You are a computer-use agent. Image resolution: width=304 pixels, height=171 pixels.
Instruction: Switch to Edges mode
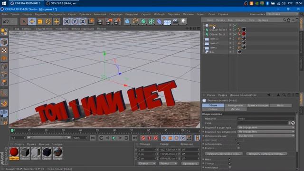click(4, 75)
